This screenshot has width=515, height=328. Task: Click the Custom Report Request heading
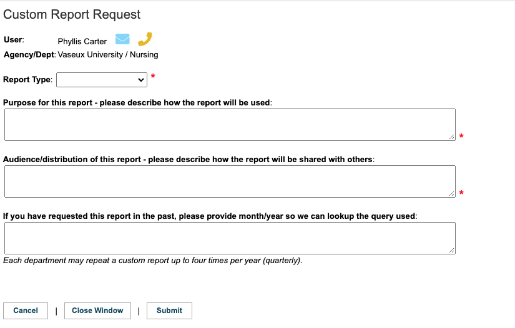click(x=72, y=14)
